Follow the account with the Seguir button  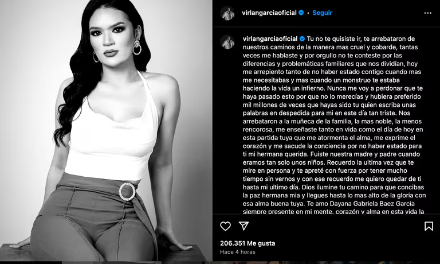click(x=322, y=13)
